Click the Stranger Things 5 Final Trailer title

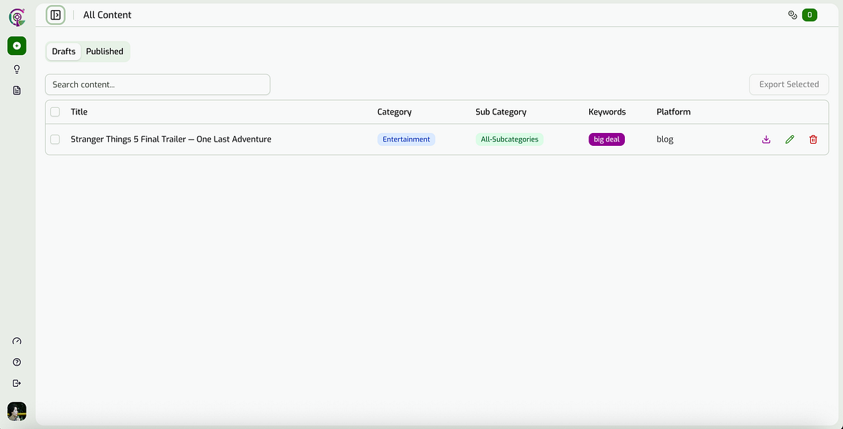[171, 139]
